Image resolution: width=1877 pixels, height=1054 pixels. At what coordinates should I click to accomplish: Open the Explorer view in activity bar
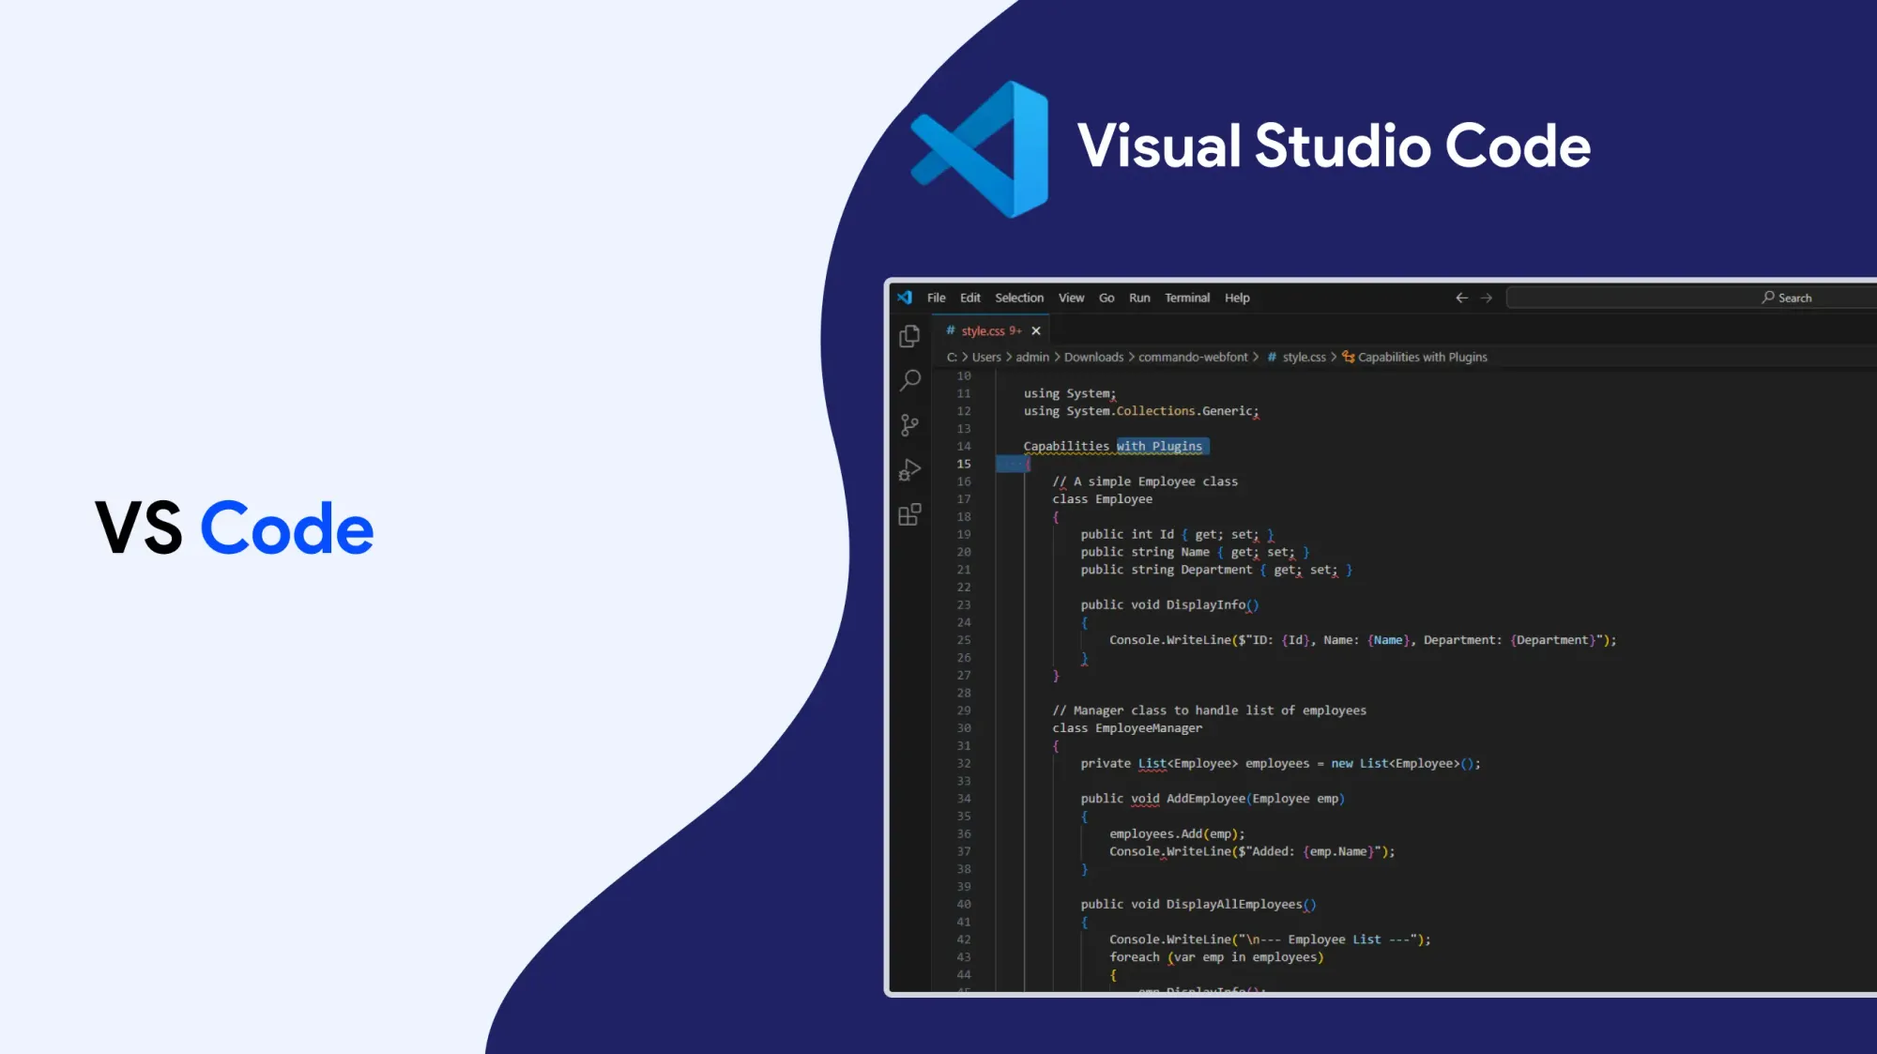point(909,336)
